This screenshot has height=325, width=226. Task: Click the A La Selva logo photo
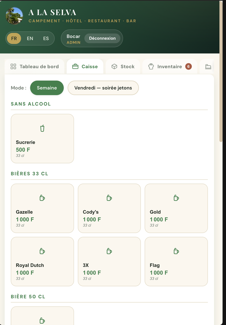(x=14, y=16)
